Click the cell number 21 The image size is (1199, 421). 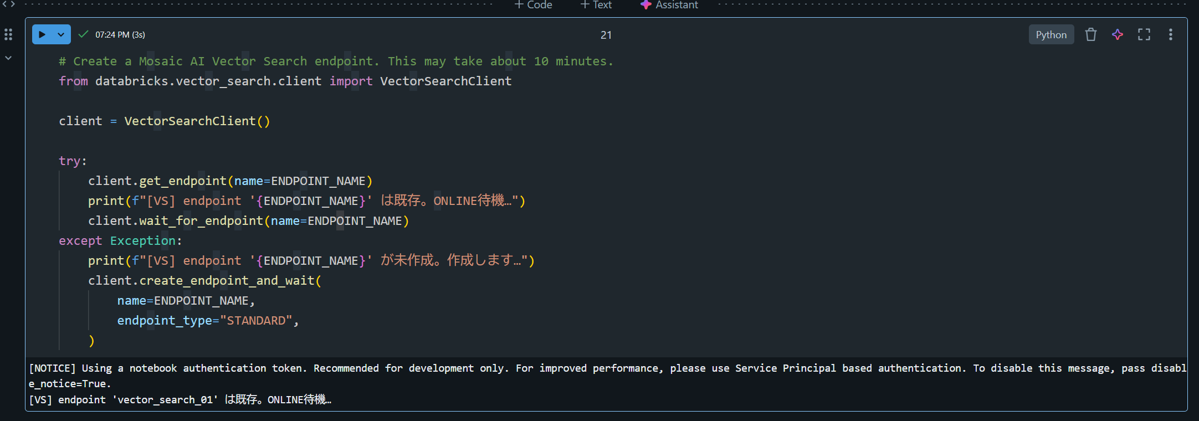click(x=606, y=35)
